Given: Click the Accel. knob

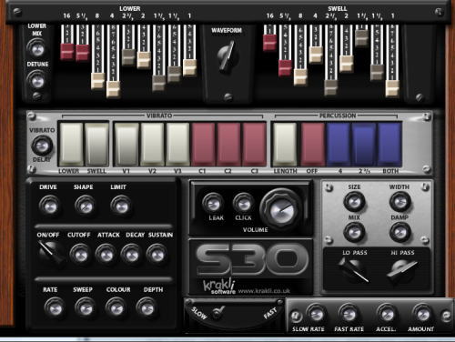Looking at the screenshot, I should [x=386, y=314].
